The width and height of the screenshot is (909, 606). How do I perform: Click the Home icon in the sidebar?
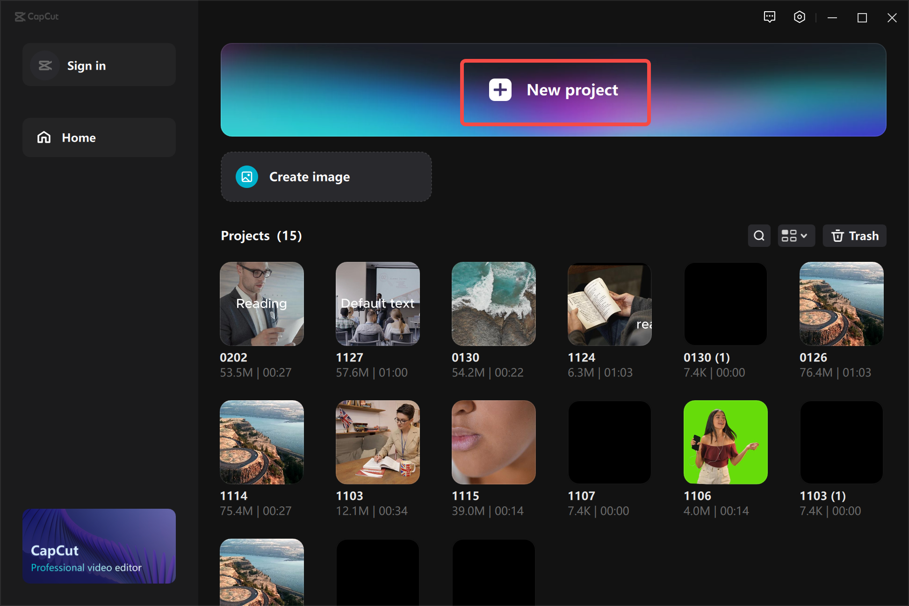click(x=43, y=137)
